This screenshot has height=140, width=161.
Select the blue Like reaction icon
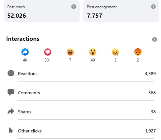25,52
